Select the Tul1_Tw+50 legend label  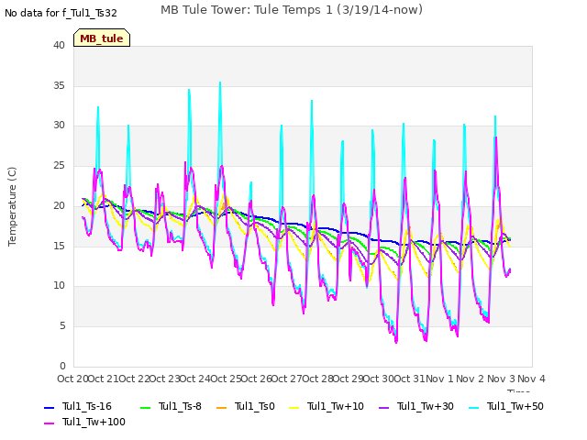[x=515, y=406]
